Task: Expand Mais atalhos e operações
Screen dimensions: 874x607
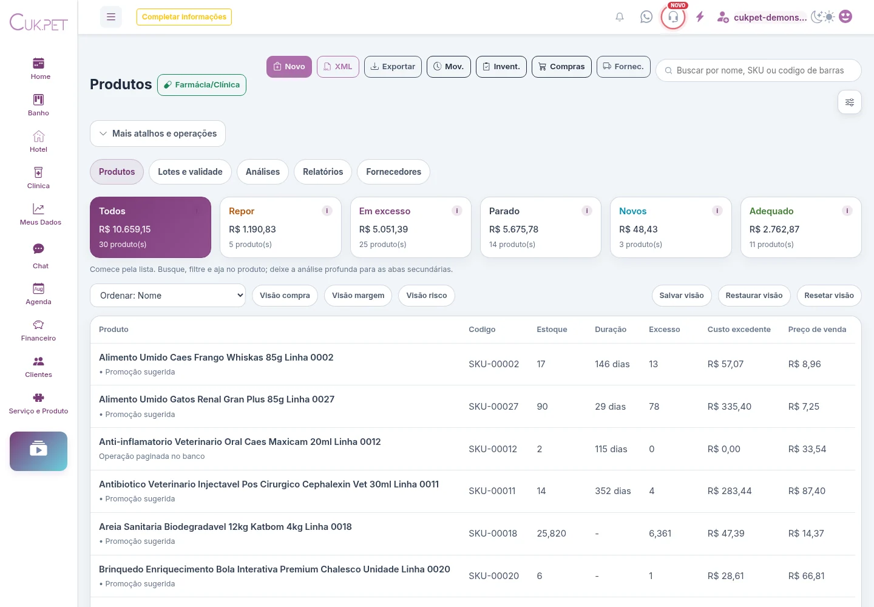Action: pos(158,134)
